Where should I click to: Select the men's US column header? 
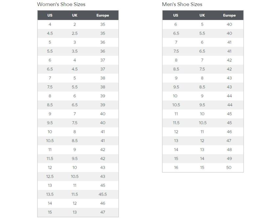[x=176, y=15]
